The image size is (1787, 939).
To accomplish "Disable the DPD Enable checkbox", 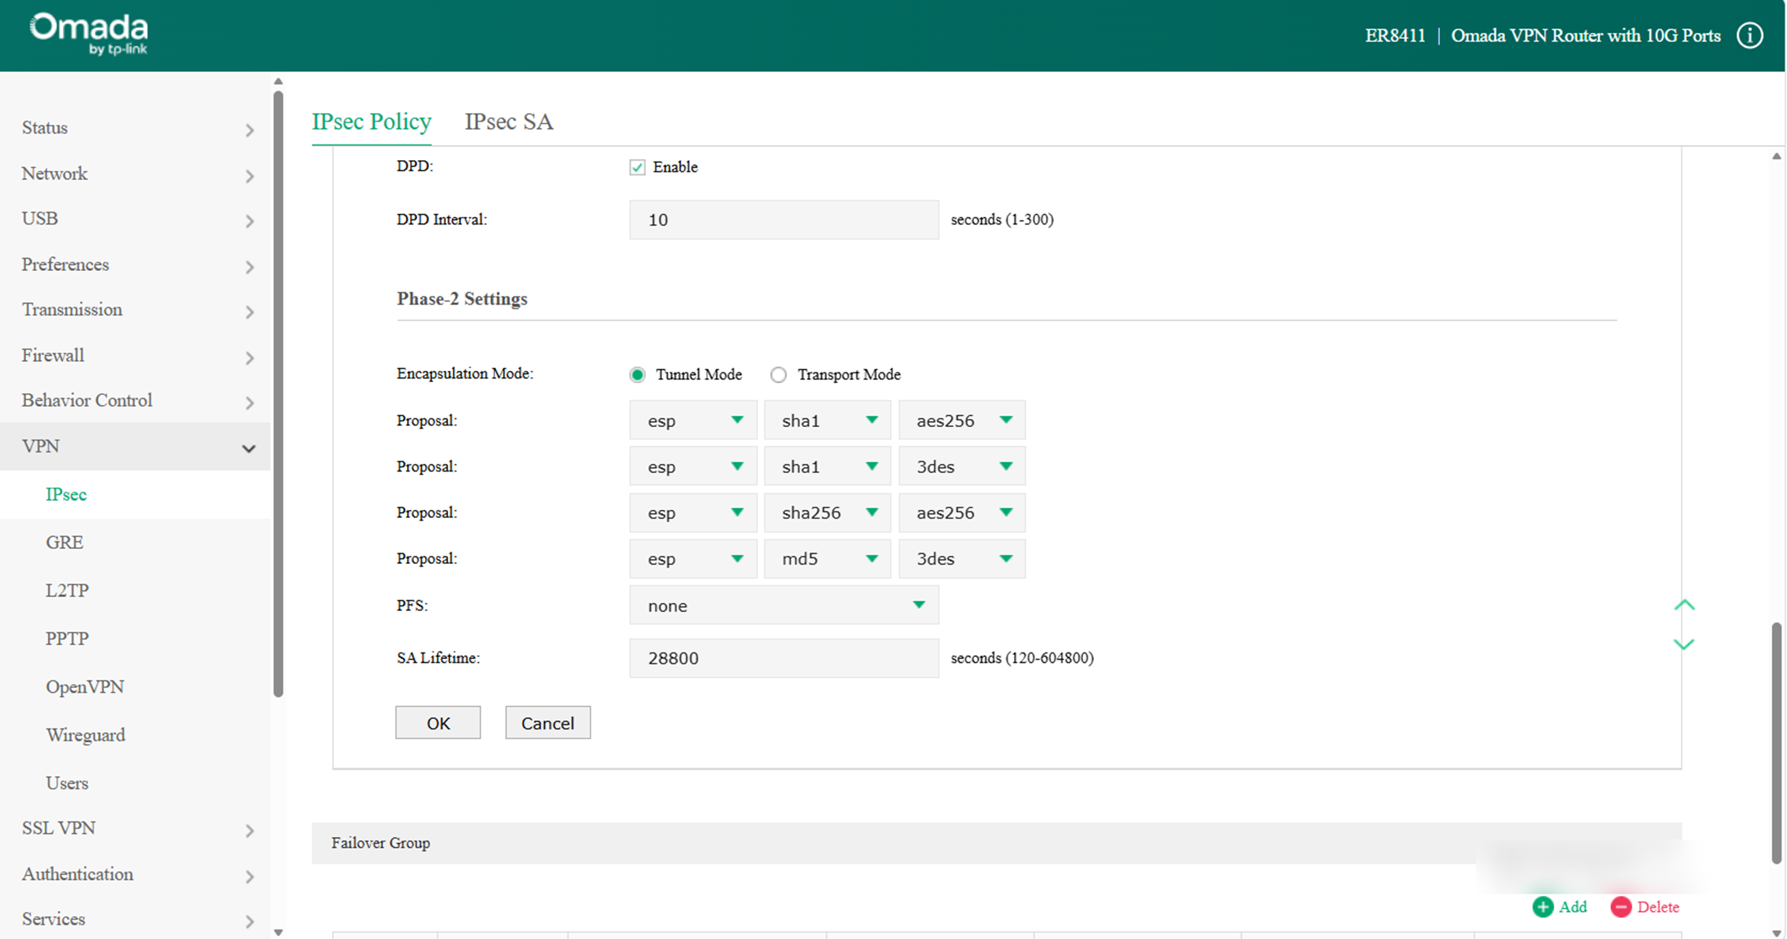I will pyautogui.click(x=637, y=166).
